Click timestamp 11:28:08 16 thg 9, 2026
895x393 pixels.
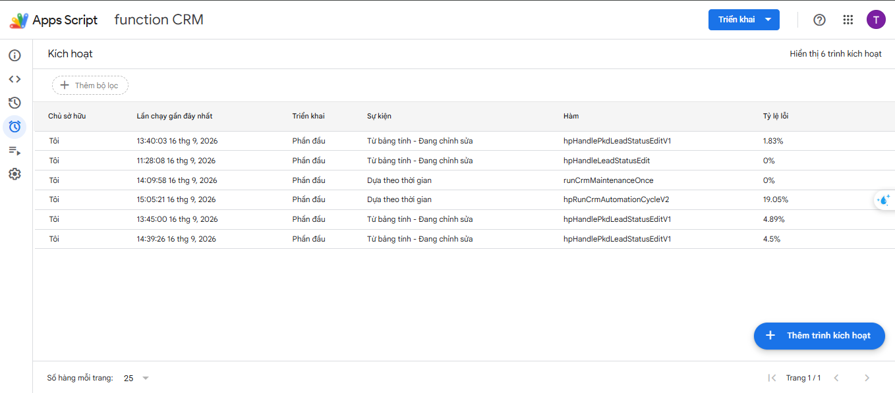click(176, 161)
